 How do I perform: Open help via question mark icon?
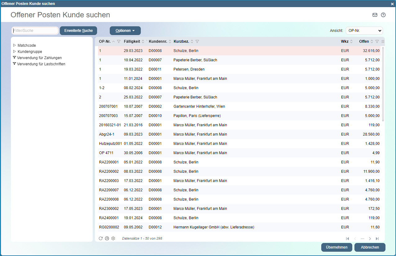383,15
